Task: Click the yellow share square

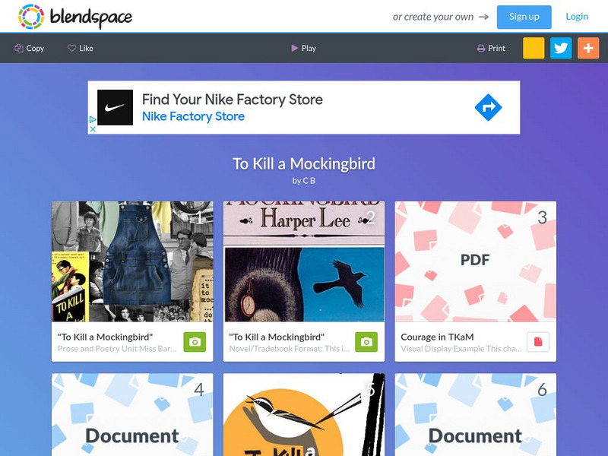Action: (534, 48)
